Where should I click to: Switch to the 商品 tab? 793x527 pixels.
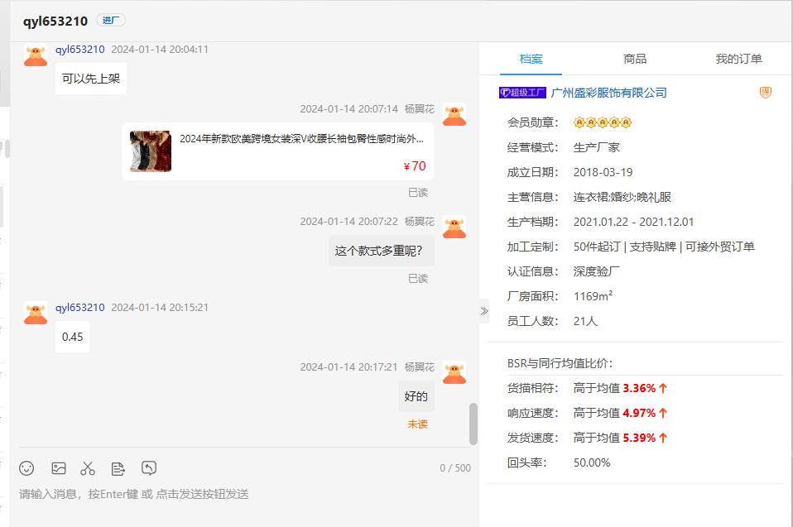click(635, 59)
